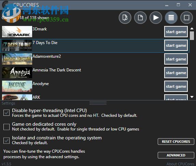Click the game list scroll down arrow

click(192, 97)
